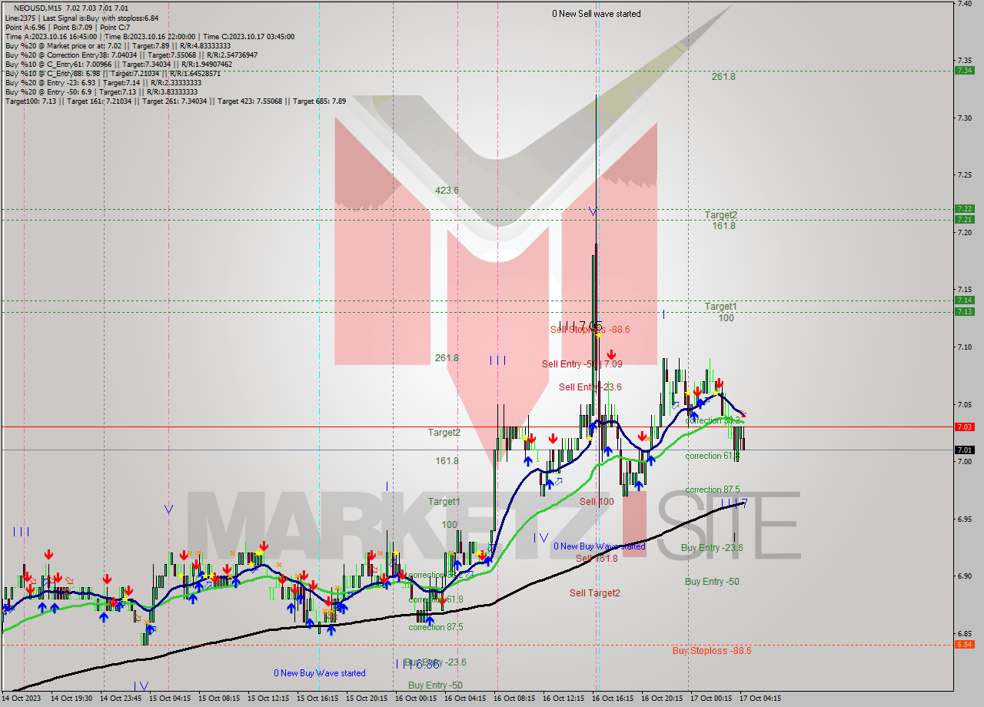984x707 pixels.
Task: Click the '| | | 6.86' wave label
Action: pos(418,663)
